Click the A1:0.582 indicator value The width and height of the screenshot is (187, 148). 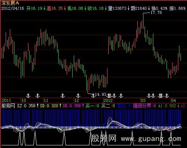click(168, 106)
